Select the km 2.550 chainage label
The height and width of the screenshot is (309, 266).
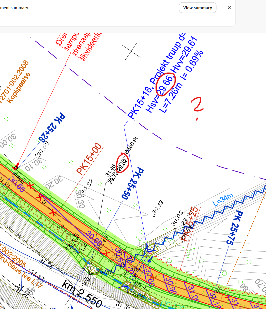point(82,295)
